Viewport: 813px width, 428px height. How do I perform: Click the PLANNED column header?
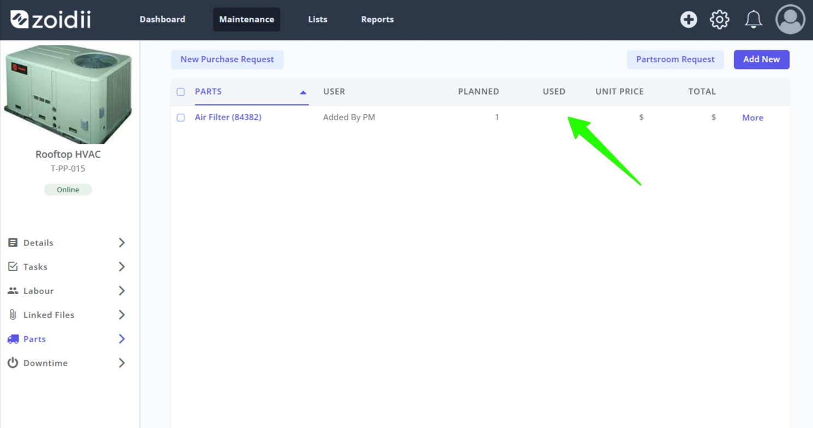click(x=479, y=91)
